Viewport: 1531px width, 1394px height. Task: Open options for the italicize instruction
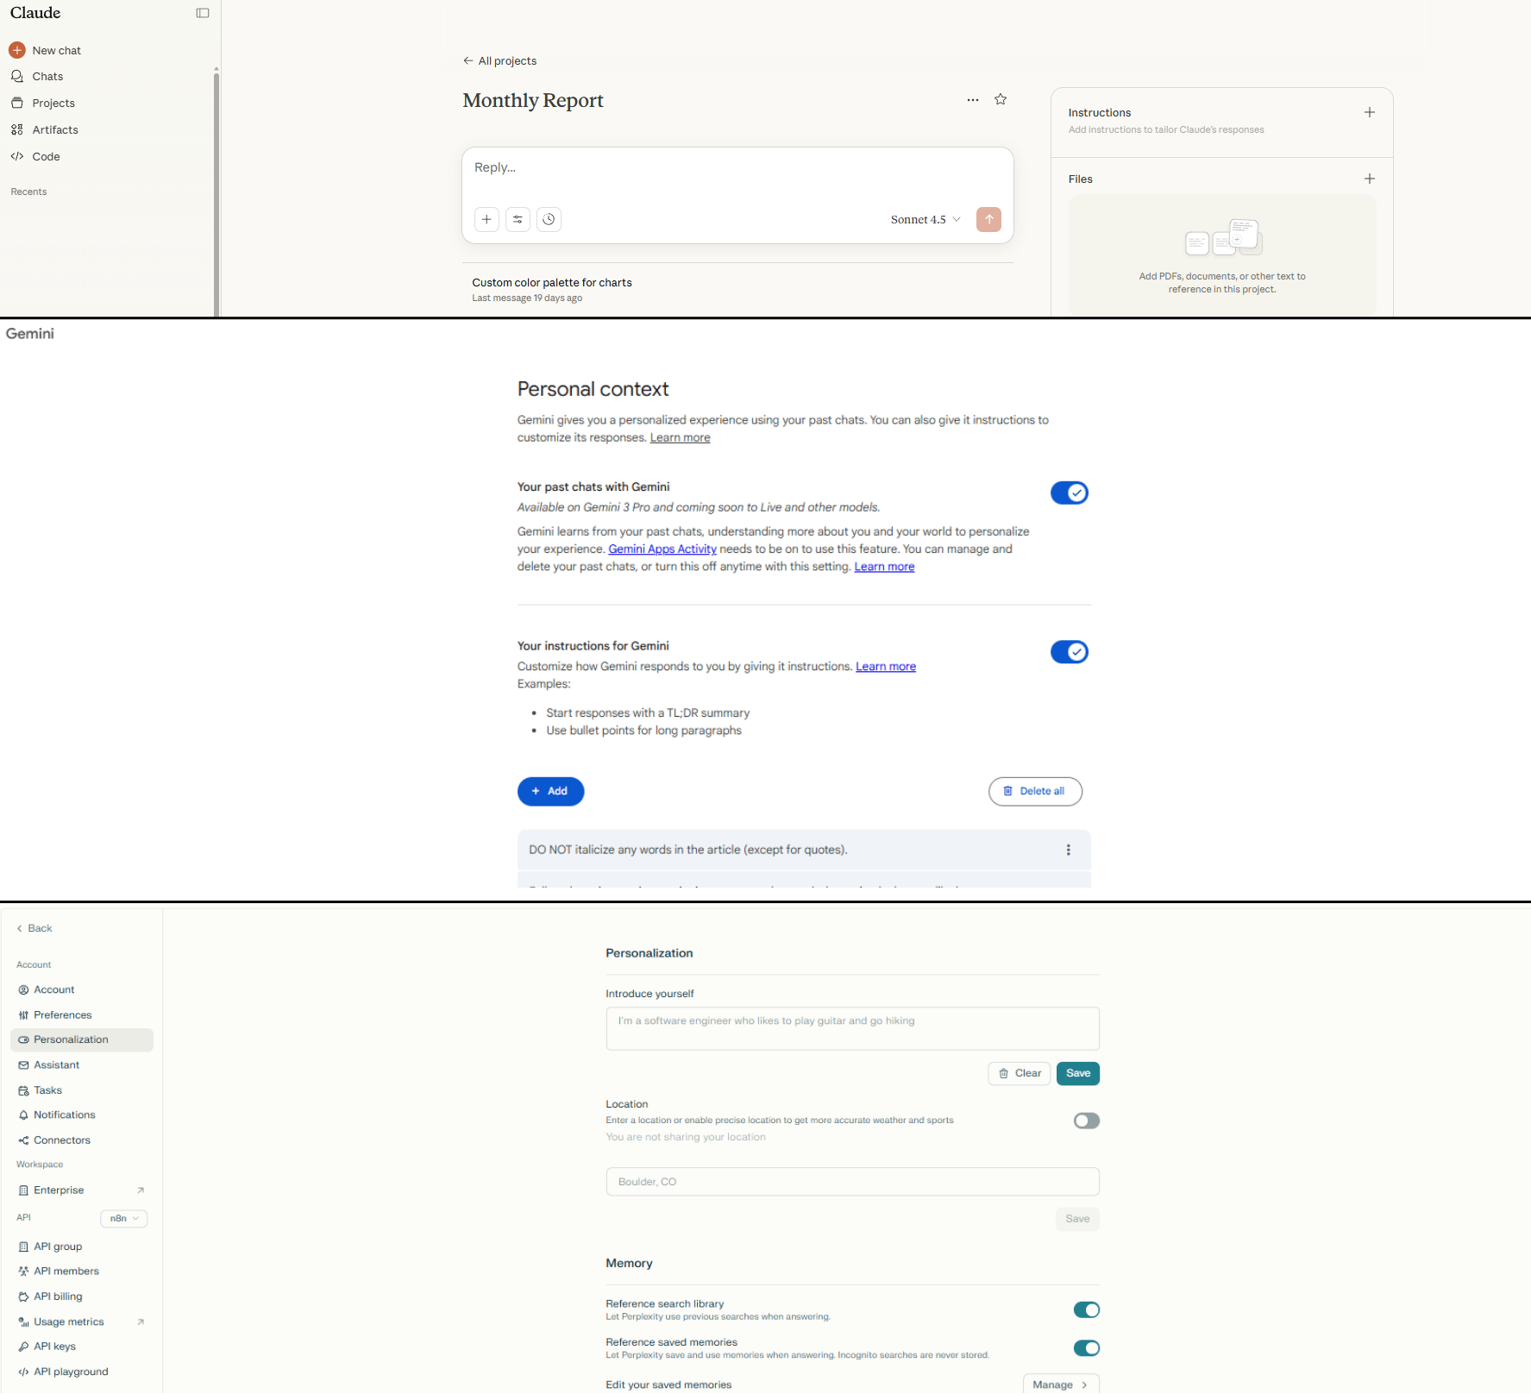point(1069,851)
